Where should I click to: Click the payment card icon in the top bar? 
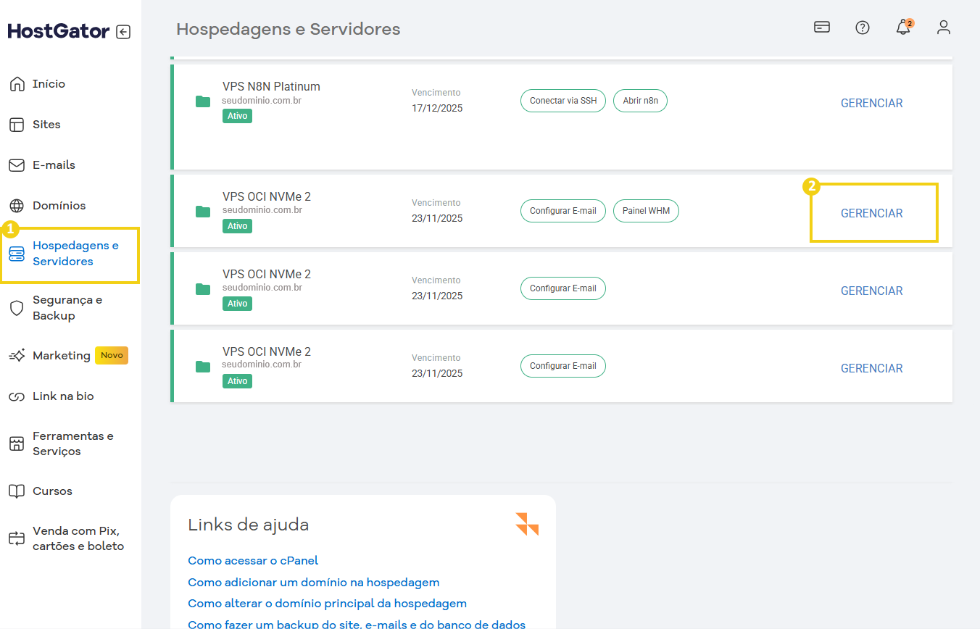(821, 26)
